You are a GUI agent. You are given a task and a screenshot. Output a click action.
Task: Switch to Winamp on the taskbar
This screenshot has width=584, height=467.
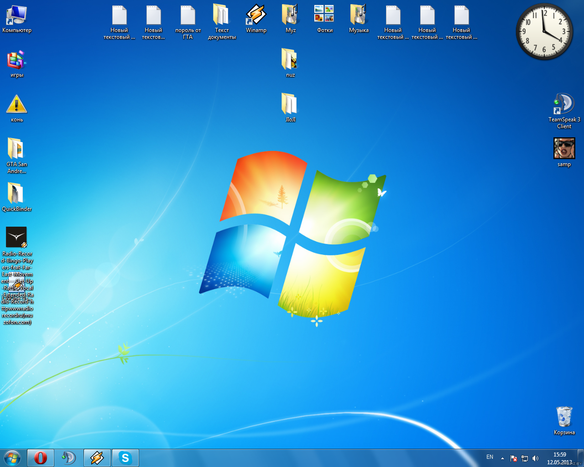(x=97, y=458)
